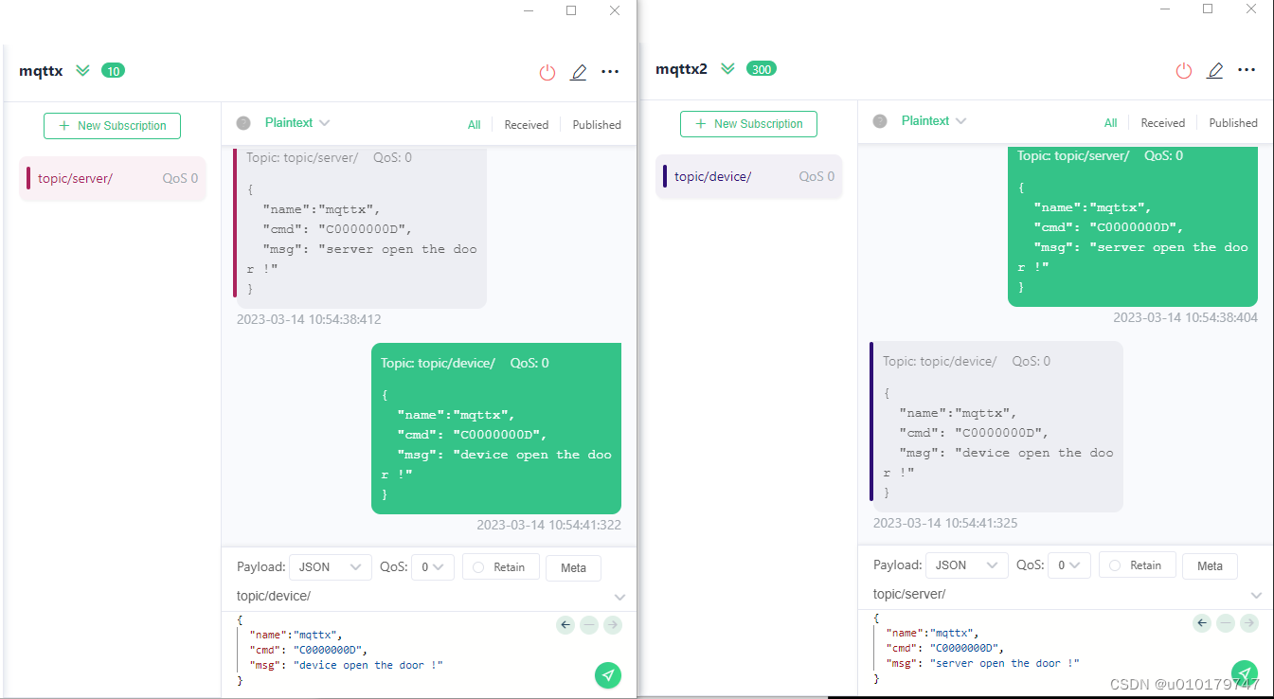The image size is (1274, 699).
Task: Open Payload JSON dropdown in mqttx2 window
Action: coord(966,565)
